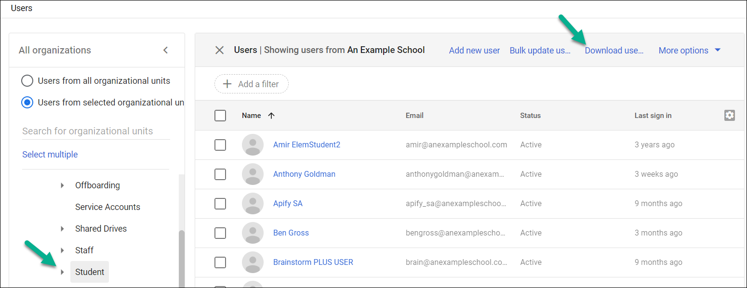Viewport: 747px width, 288px height.
Task: Click Add a filter button
Action: (252, 84)
